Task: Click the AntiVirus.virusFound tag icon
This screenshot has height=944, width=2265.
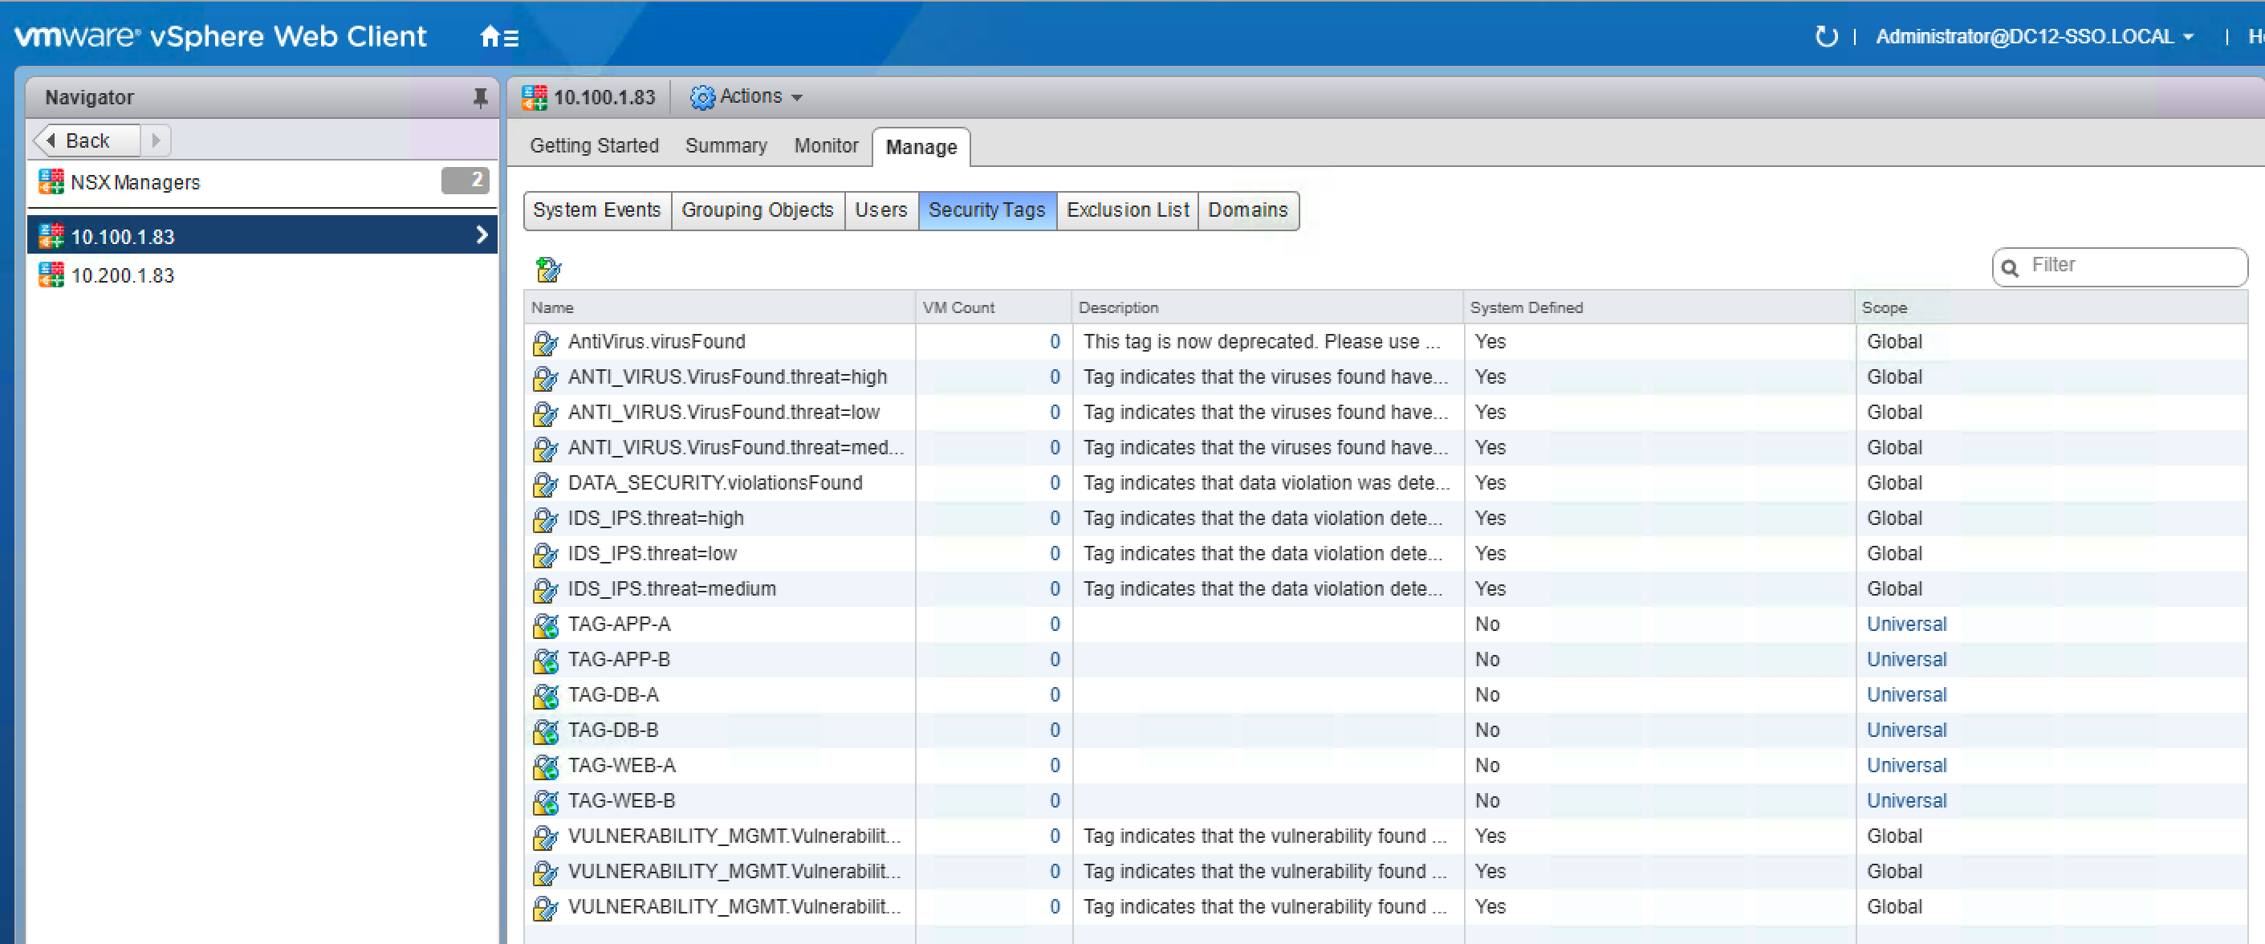Action: coord(545,342)
